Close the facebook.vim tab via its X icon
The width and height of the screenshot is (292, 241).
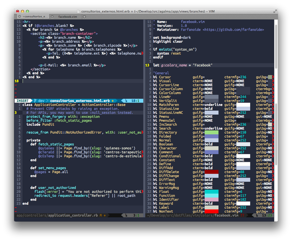[x=52, y=17]
